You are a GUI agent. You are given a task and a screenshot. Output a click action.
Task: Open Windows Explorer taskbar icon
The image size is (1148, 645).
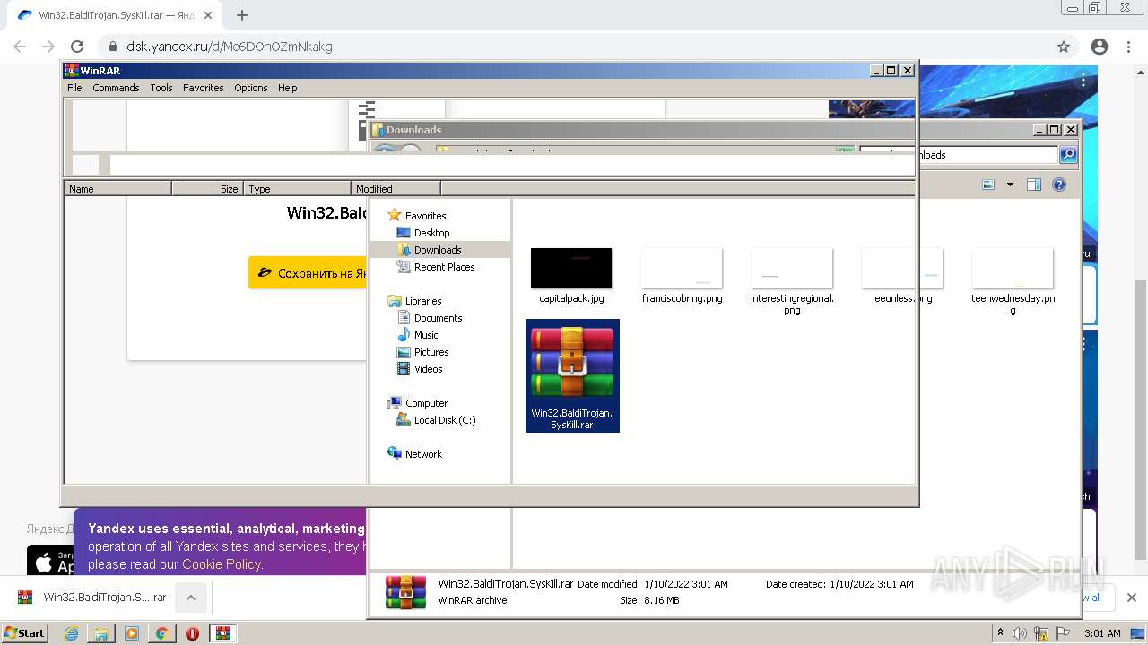[x=101, y=633]
